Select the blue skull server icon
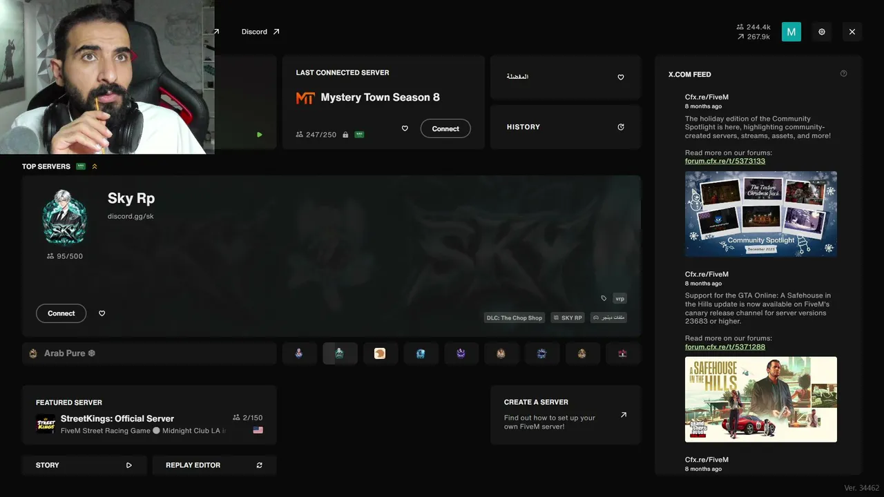The width and height of the screenshot is (884, 497). [x=421, y=353]
